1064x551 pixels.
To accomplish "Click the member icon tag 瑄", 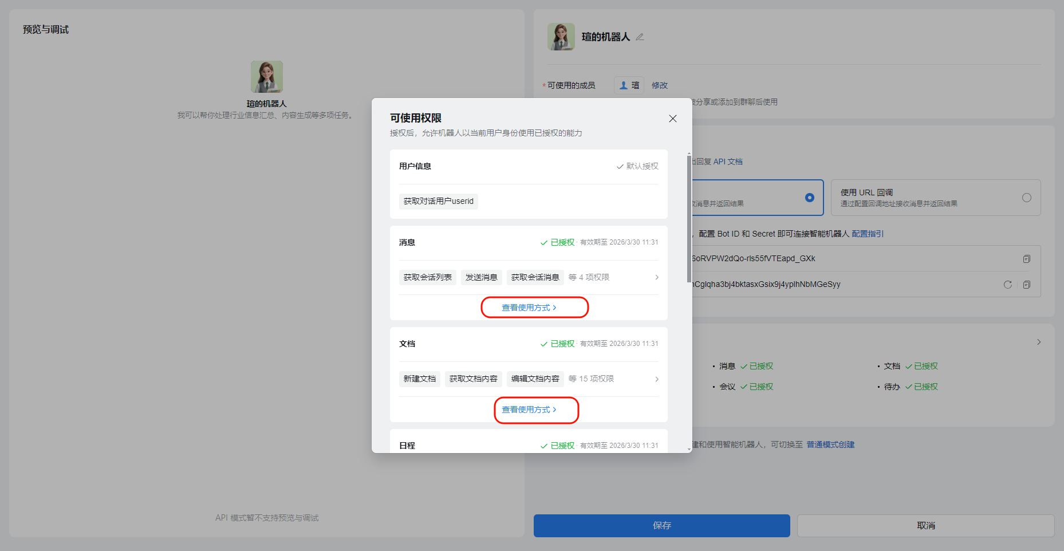I will click(629, 85).
